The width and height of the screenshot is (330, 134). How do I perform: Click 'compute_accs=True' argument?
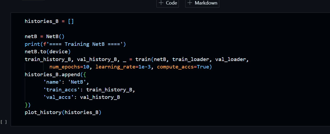coord(183,67)
